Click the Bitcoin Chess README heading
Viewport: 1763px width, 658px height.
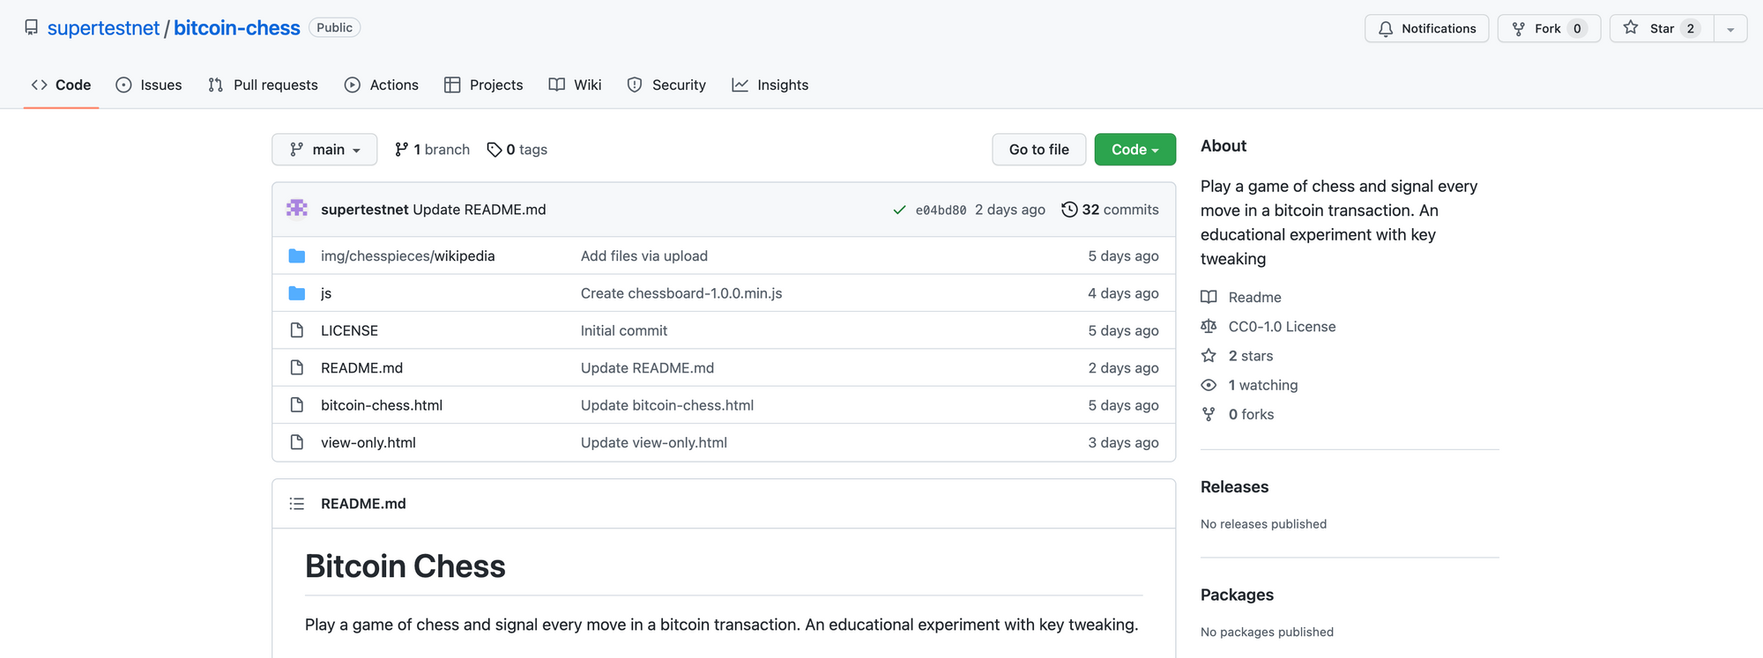405,566
